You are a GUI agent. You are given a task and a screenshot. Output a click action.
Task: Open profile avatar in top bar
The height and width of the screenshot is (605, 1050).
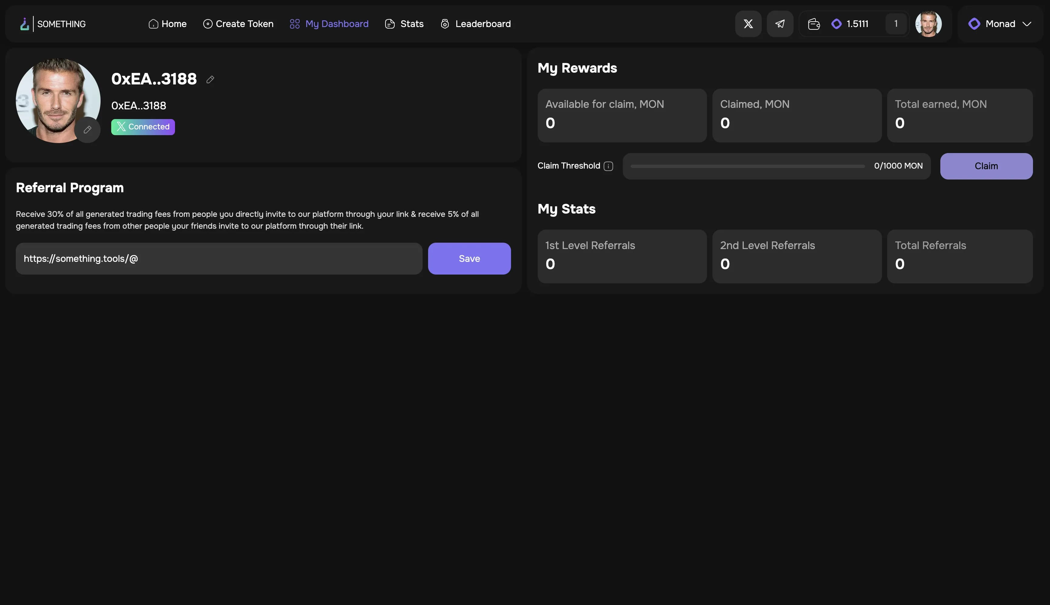(928, 24)
